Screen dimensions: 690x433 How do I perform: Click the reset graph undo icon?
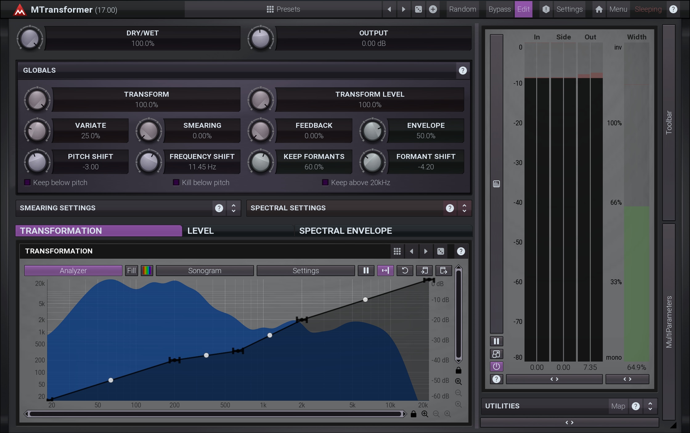405,270
